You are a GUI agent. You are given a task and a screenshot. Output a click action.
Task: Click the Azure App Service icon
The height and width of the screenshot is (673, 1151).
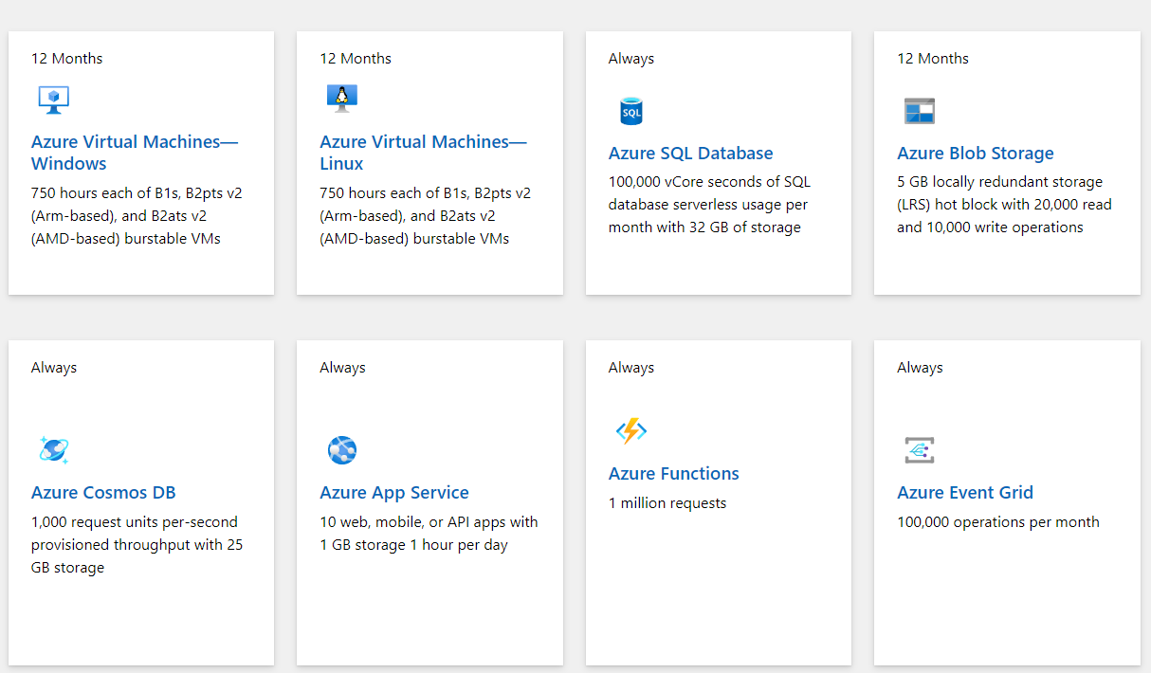pos(342,449)
